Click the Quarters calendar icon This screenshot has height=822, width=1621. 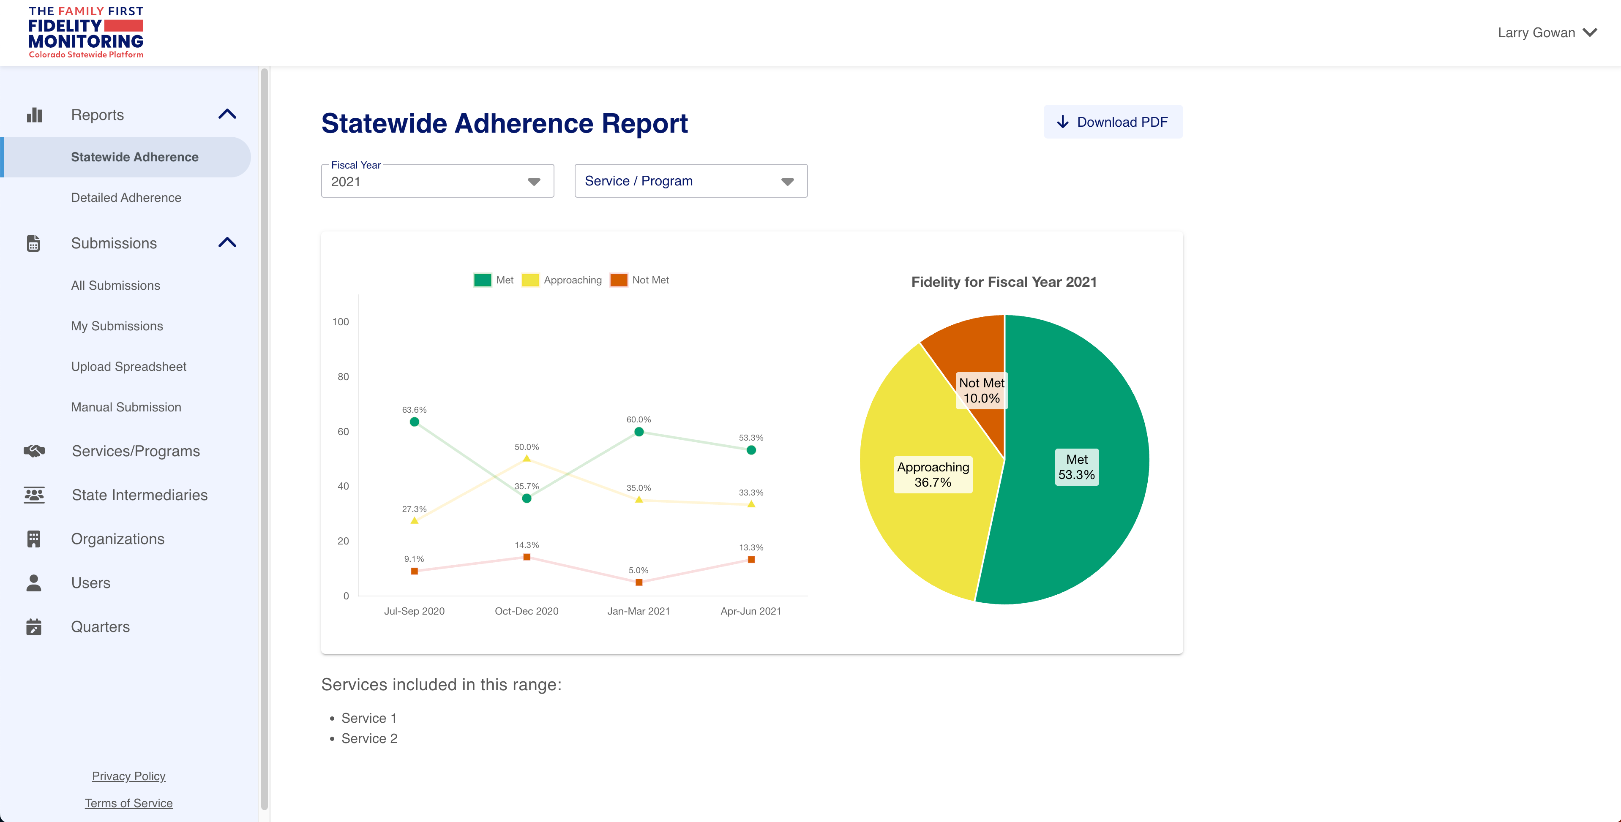tap(34, 627)
